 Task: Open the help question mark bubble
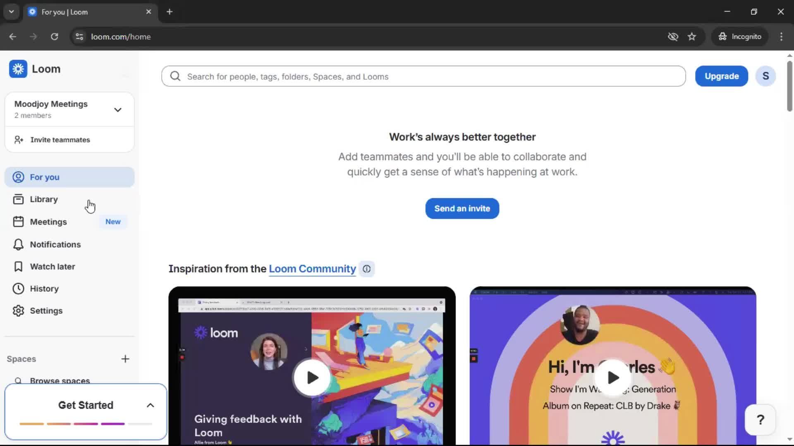[x=760, y=419]
